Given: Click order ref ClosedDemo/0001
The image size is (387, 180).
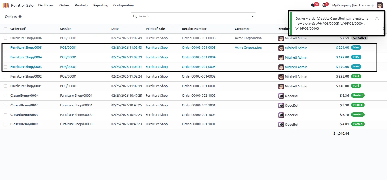Looking at the screenshot, I should pyautogui.click(x=24, y=124).
